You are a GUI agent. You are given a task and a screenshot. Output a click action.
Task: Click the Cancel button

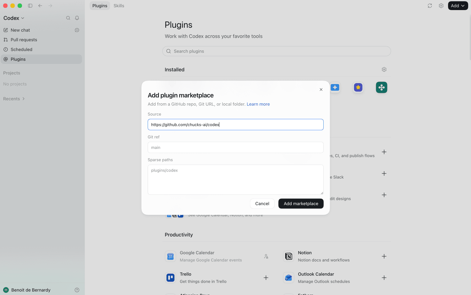click(262, 204)
